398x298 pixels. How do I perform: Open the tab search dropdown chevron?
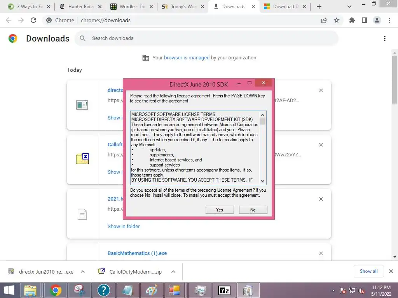349,7
